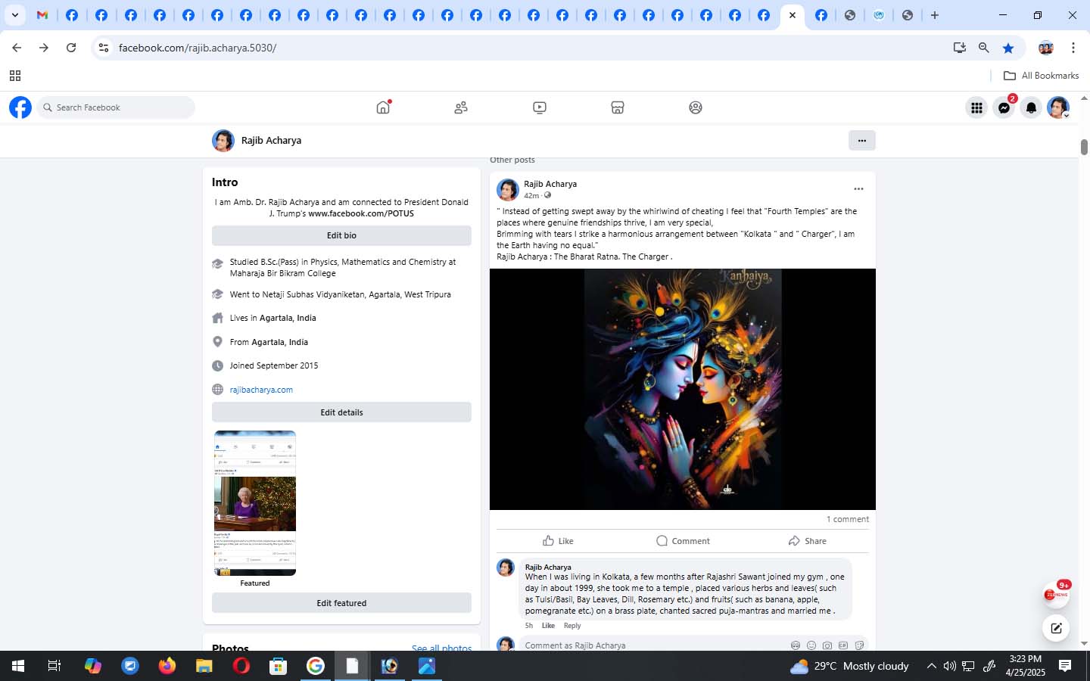Image resolution: width=1090 pixels, height=681 pixels.
Task: Open All Bookmarks folder
Action: coord(1041,76)
